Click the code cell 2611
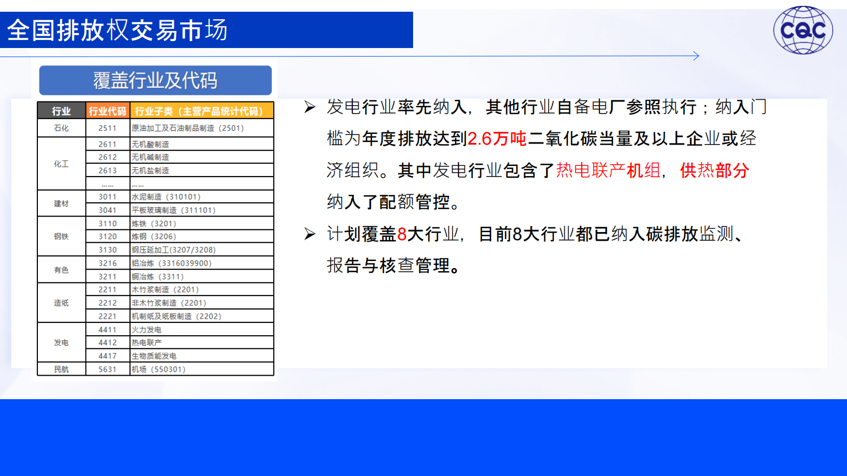This screenshot has height=476, width=847. (107, 144)
